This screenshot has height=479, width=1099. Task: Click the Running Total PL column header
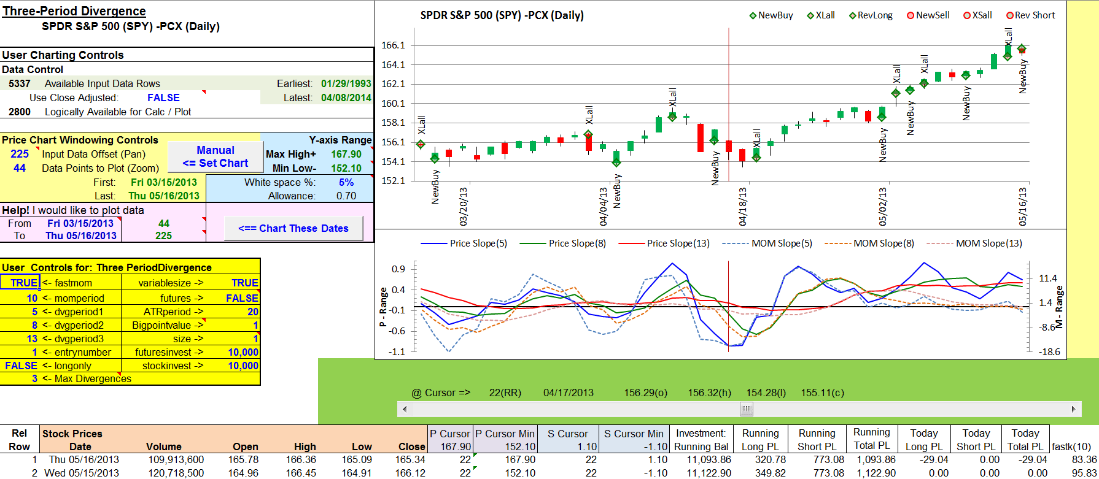872,439
